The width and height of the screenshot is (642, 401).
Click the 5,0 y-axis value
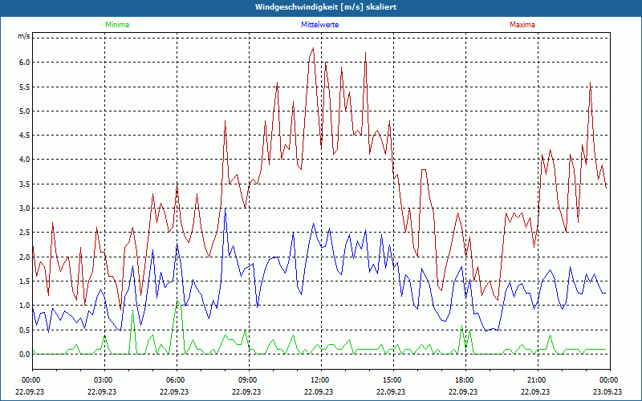coord(25,111)
